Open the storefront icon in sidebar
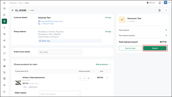Image resolution: width=172 pixels, height=97 pixels. (4, 79)
